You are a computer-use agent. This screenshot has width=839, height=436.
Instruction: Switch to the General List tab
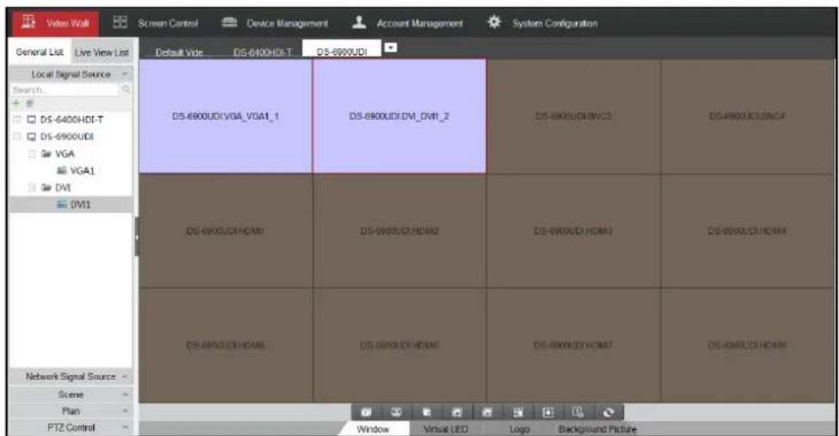[x=40, y=52]
